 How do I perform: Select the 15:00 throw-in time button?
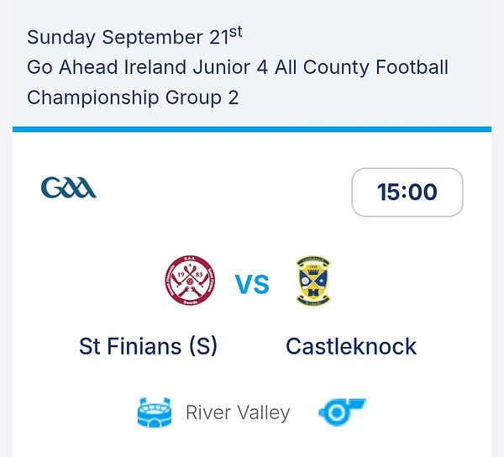click(x=407, y=192)
